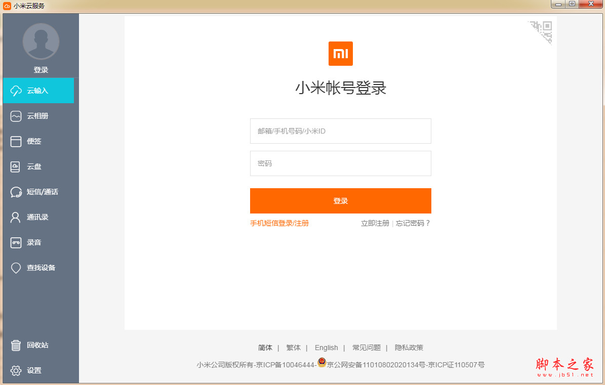Click the police badge icon in footer
The image size is (605, 385).
coord(322,362)
